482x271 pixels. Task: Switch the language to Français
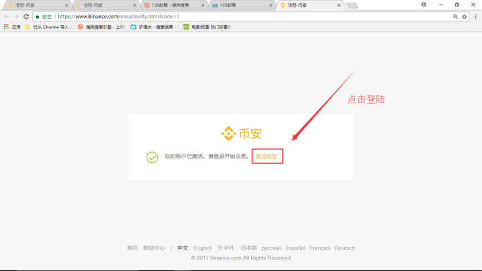(320, 248)
